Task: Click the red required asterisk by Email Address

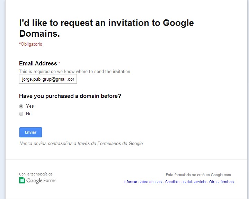Action: pyautogui.click(x=59, y=63)
